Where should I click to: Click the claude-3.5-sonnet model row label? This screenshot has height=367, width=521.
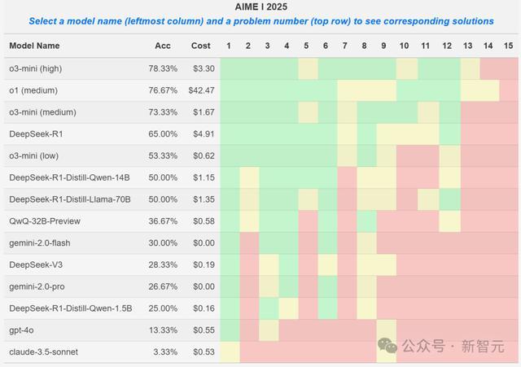click(x=43, y=352)
